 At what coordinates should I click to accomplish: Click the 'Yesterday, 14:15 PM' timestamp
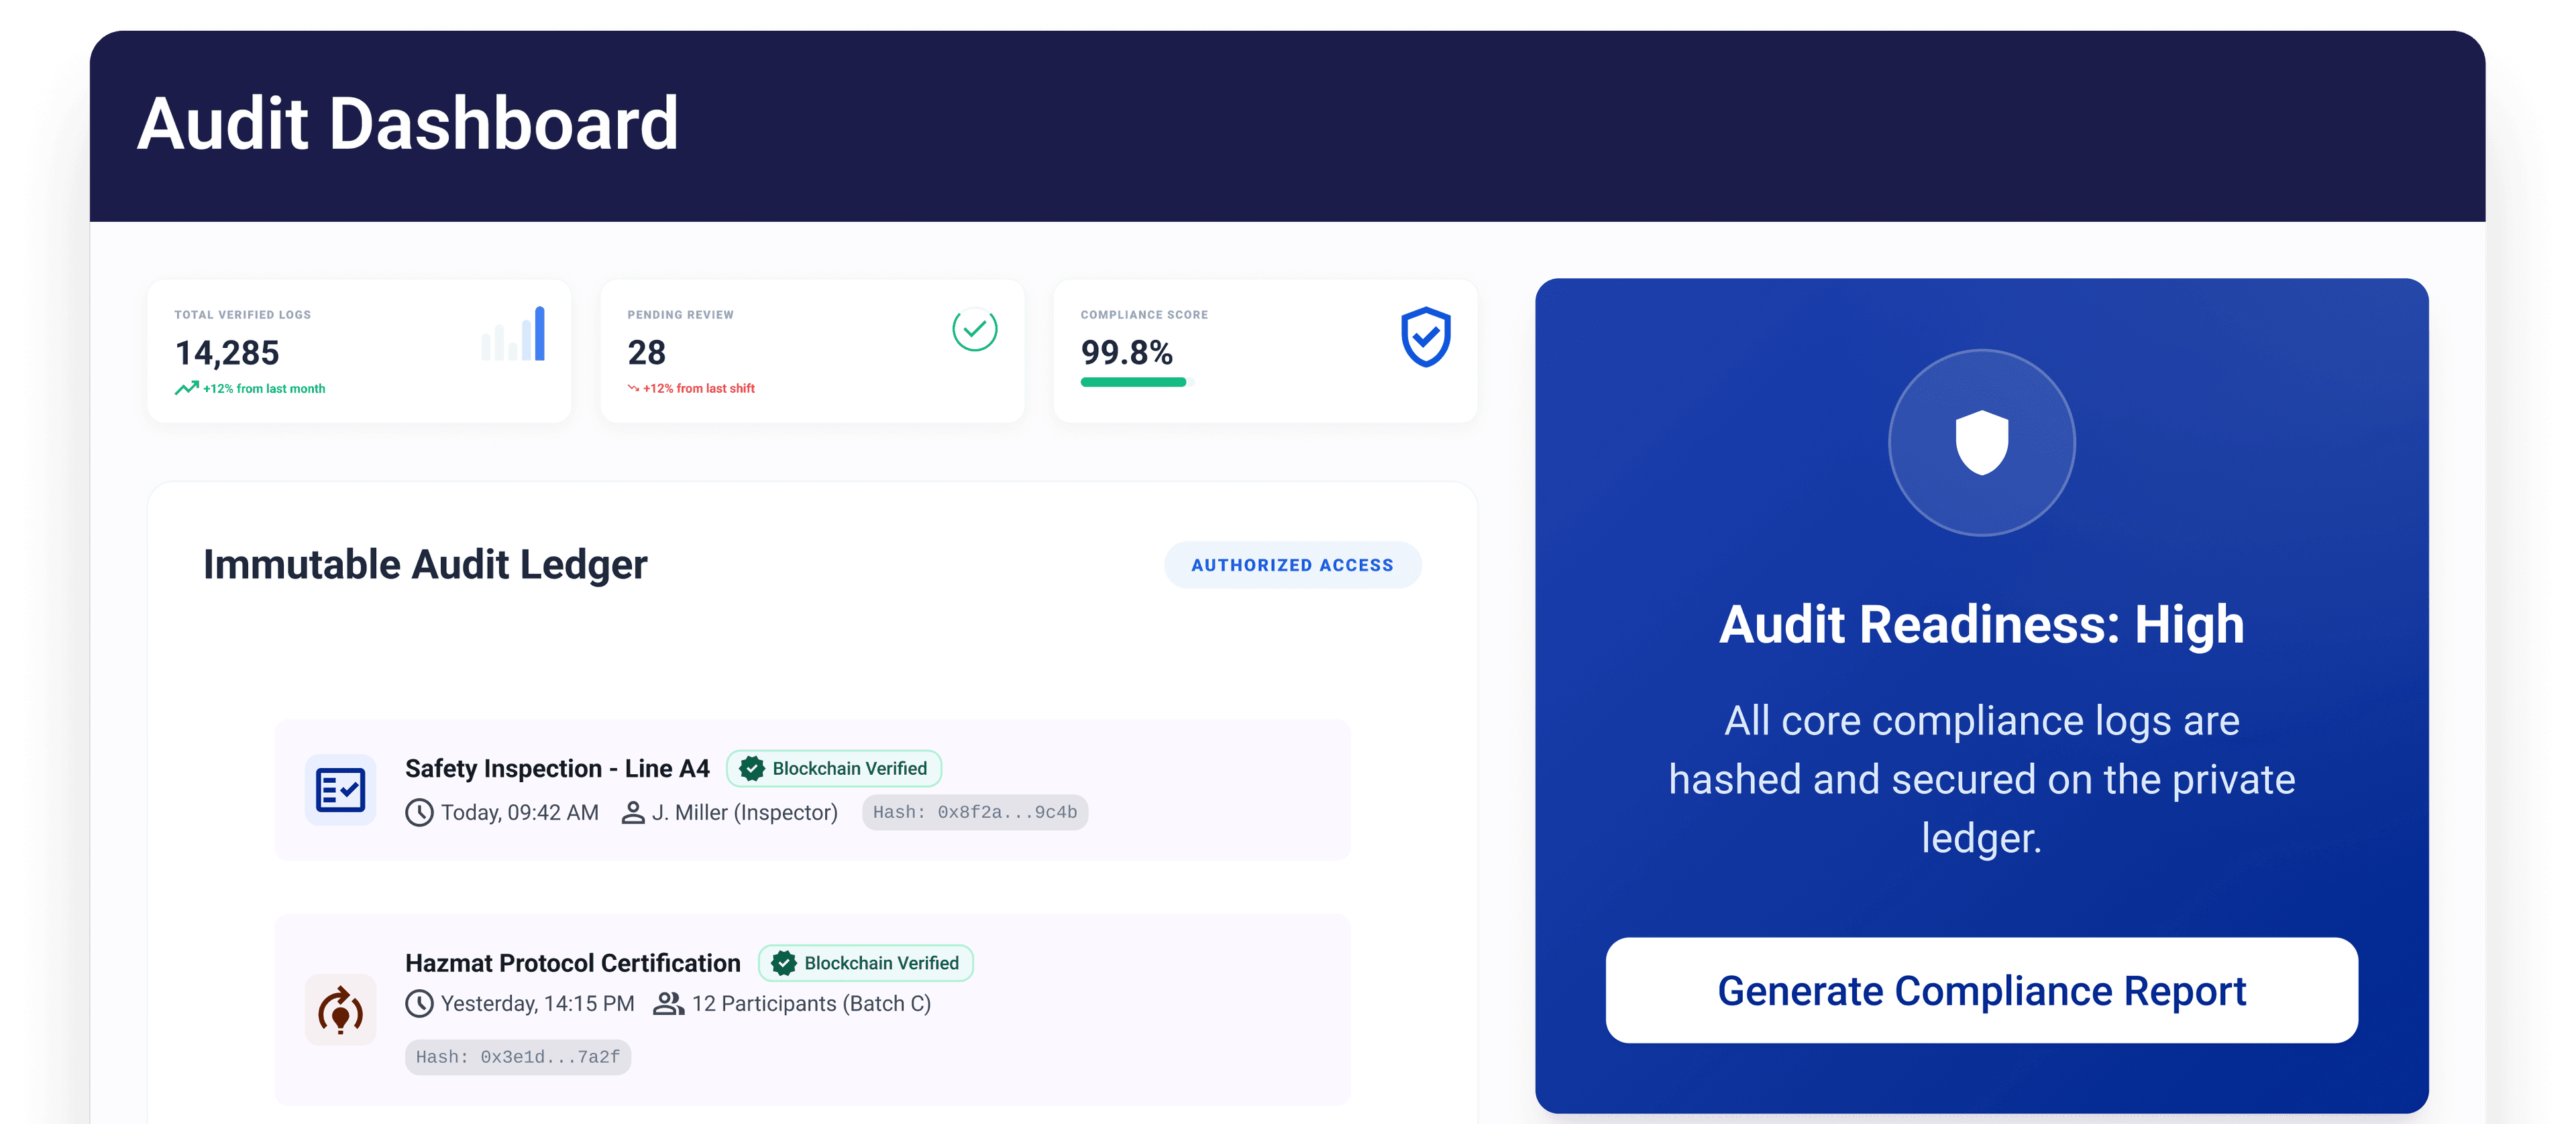538,1003
